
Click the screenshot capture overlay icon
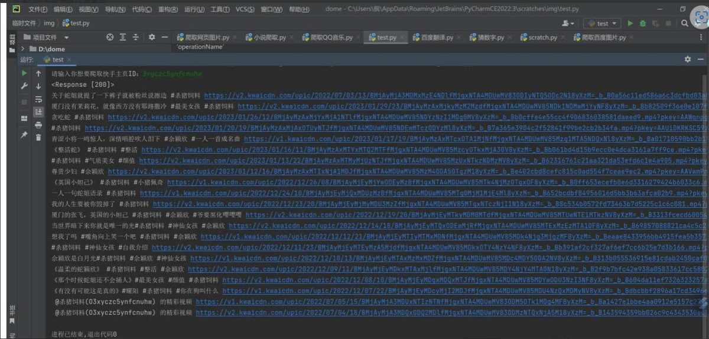point(701,18)
